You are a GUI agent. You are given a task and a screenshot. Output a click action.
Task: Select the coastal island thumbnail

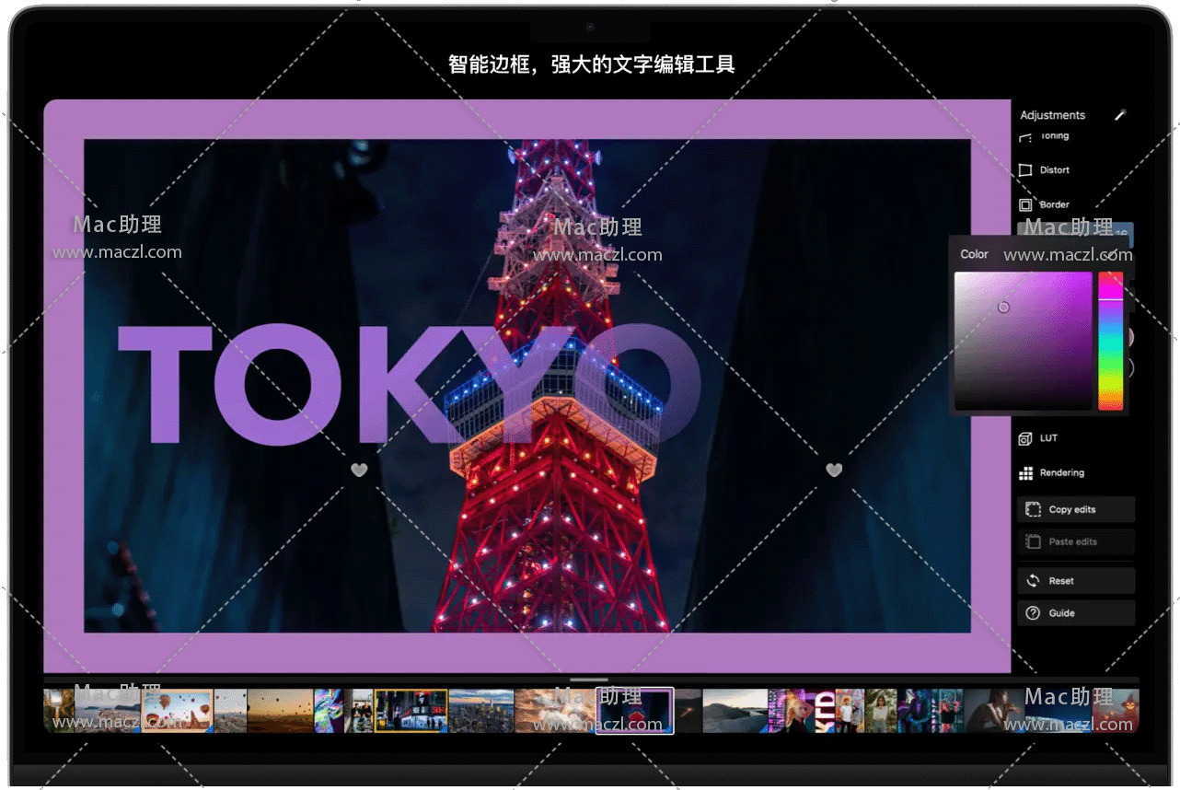coord(109,711)
